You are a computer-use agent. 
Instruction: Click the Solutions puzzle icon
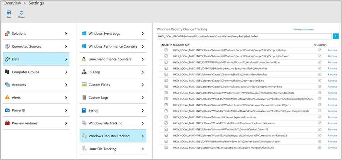7,33
